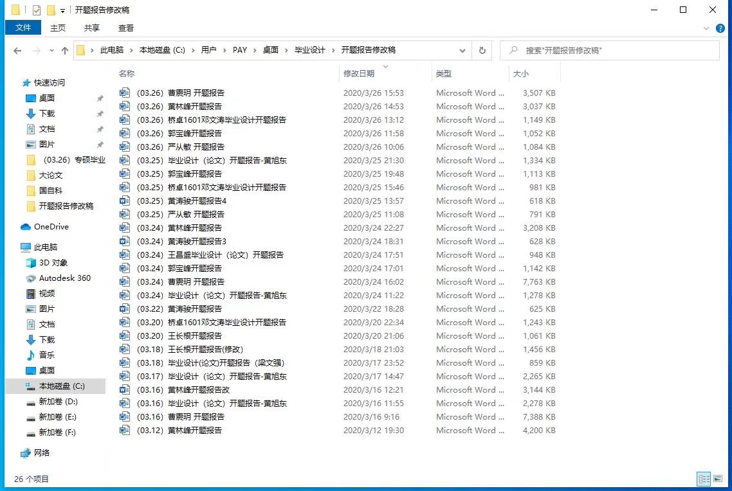The width and height of the screenshot is (732, 491).
Task: Open 3D 对象 folder in sidebar
Action: (x=53, y=263)
